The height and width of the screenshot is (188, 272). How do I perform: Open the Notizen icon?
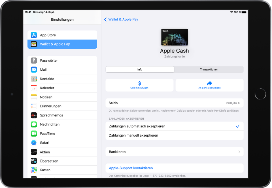coord(34,97)
